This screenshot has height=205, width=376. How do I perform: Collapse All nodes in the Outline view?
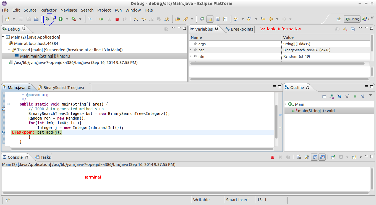click(324, 96)
